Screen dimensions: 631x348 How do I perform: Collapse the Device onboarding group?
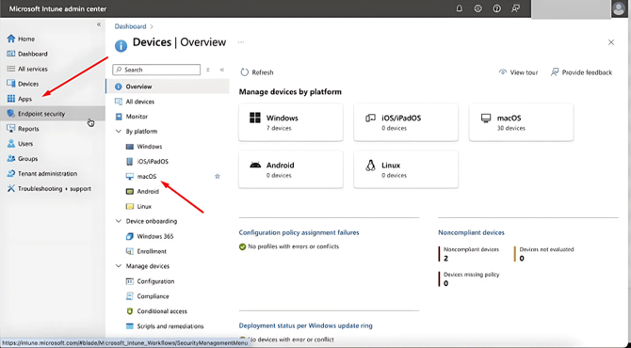click(x=119, y=221)
